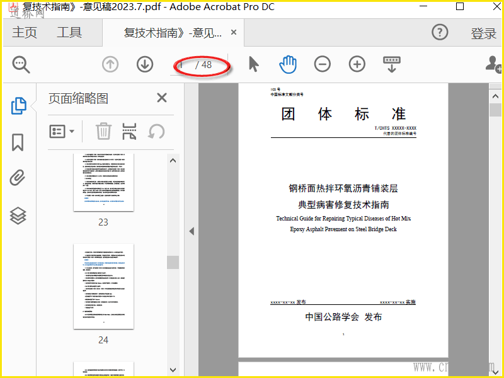
Task: Open the find text magnifier tool
Action: point(21,65)
